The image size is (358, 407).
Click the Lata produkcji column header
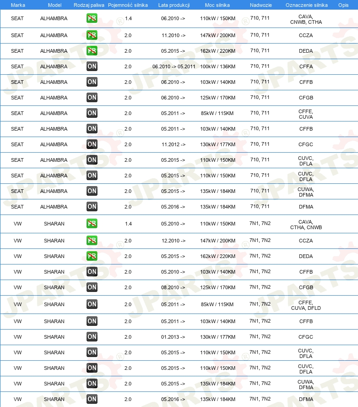[174, 5]
